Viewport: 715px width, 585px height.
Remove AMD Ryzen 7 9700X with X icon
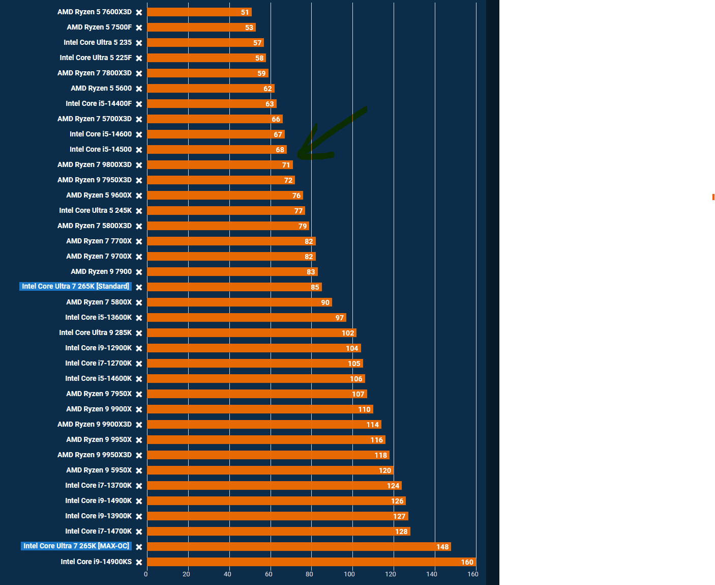139,257
